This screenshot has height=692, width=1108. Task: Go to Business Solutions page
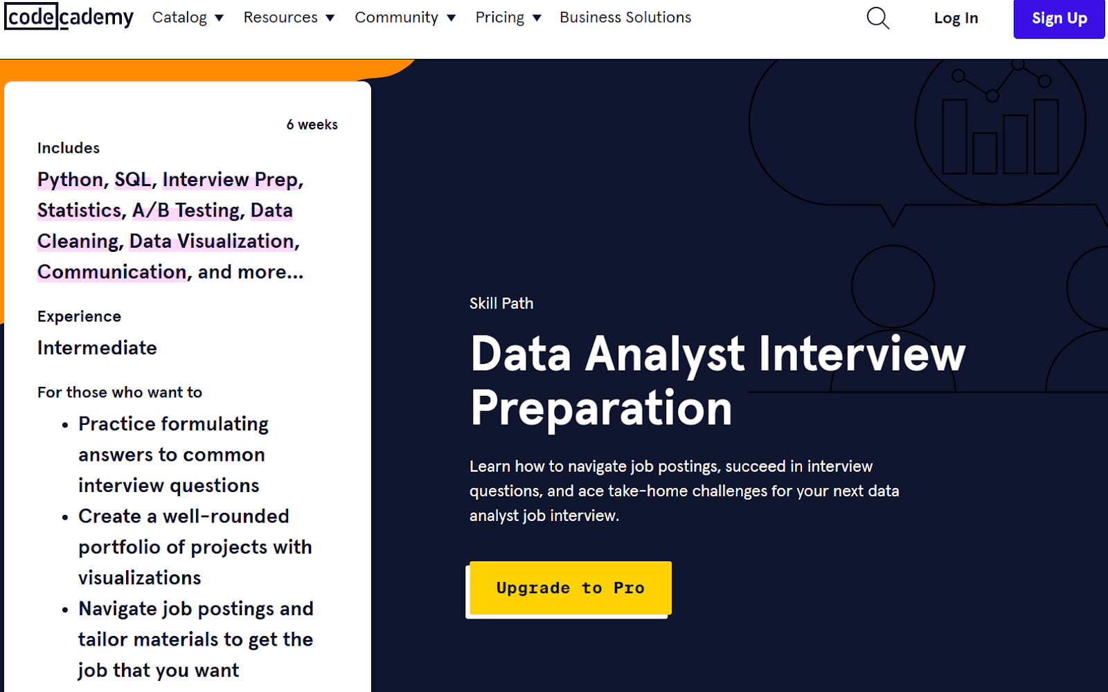coord(625,17)
